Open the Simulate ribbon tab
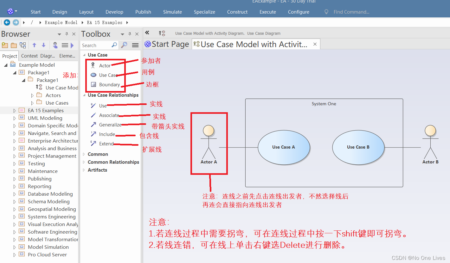This screenshot has height=263, width=450. coord(172,12)
